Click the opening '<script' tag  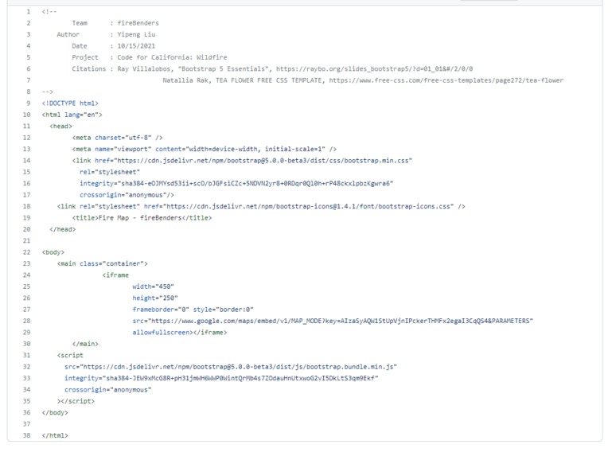click(70, 355)
